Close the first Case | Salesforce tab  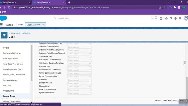tap(30, 2)
